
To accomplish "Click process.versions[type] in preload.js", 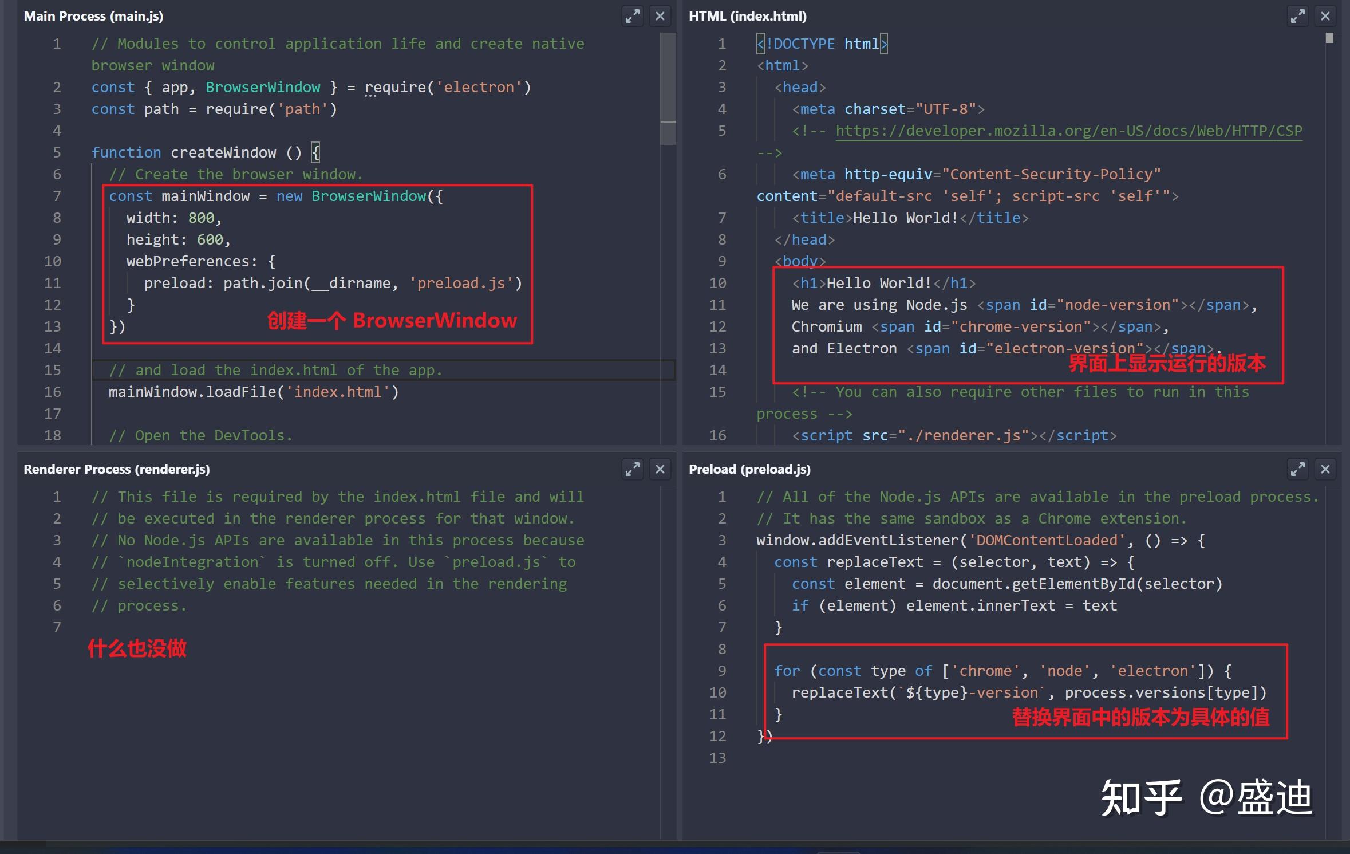I will point(1166,692).
